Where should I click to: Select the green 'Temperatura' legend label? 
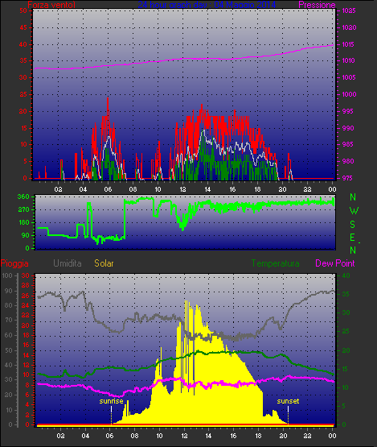pyautogui.click(x=275, y=263)
